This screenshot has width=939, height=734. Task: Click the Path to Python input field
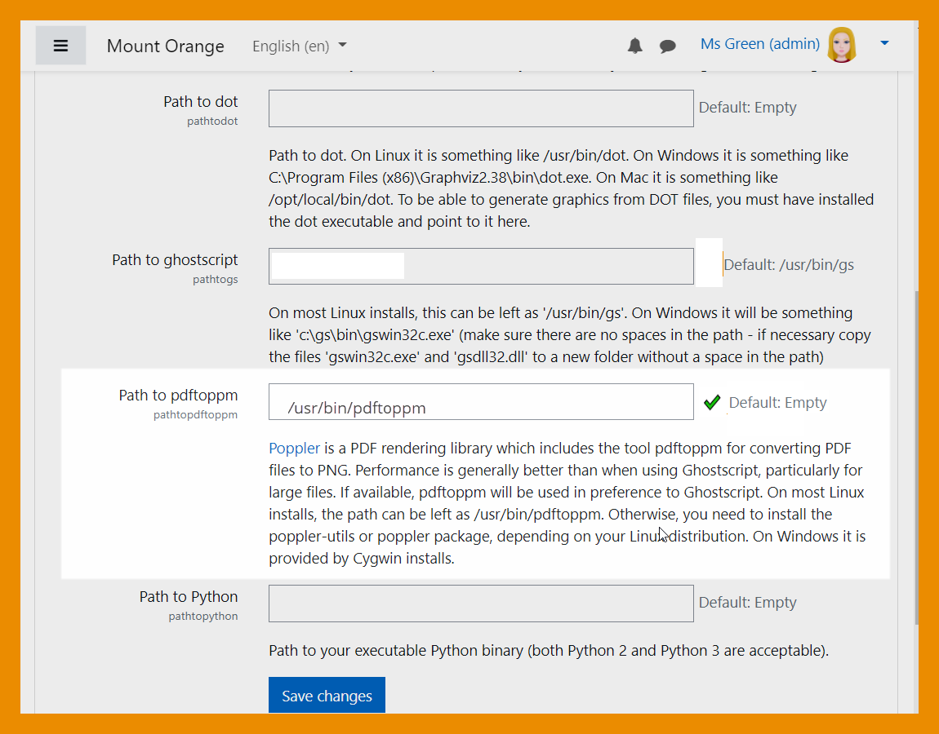click(x=481, y=604)
